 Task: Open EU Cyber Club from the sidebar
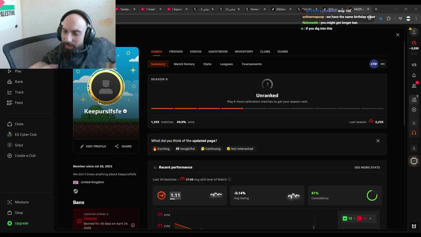(x=22, y=135)
